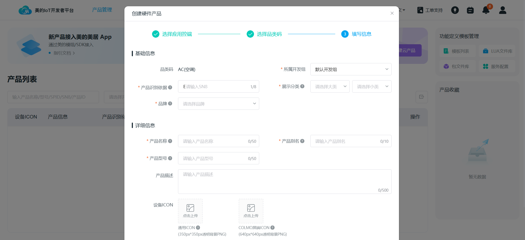Open the 请选择小类 dropdown
The height and width of the screenshot is (240, 525).
tap(372, 87)
